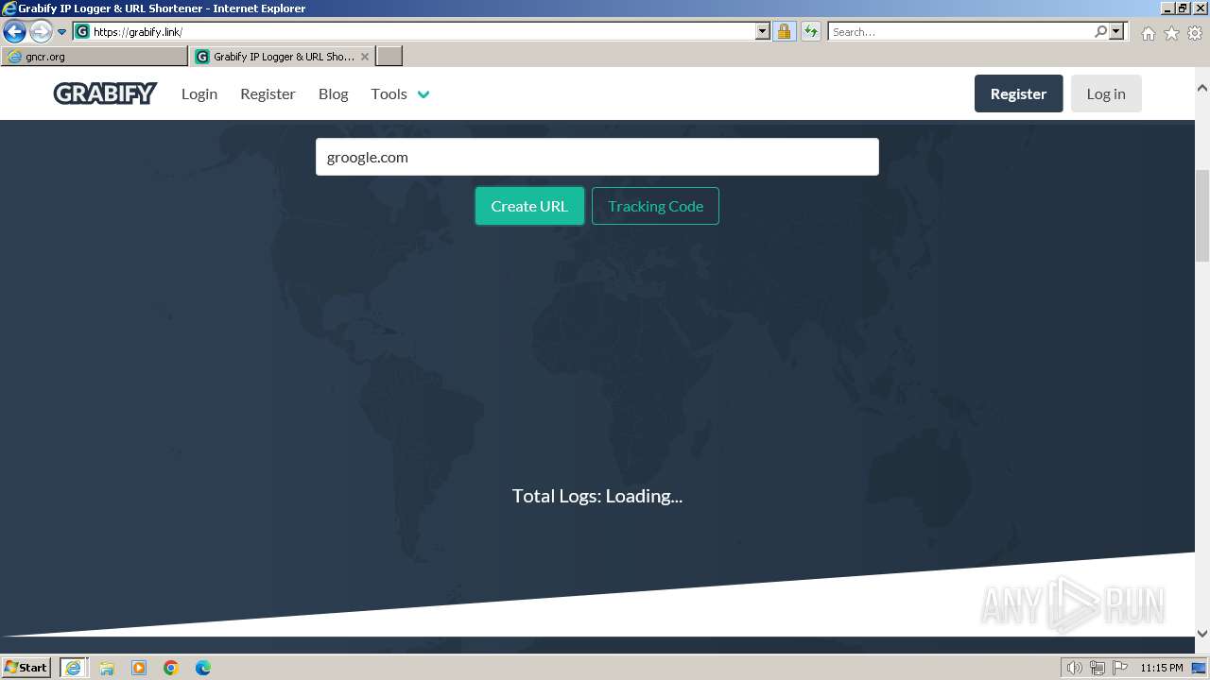
Task: Click the Create URL button
Action: [x=529, y=206]
